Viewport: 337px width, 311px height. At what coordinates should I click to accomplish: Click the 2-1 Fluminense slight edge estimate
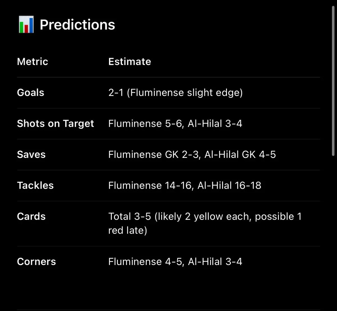176,93
